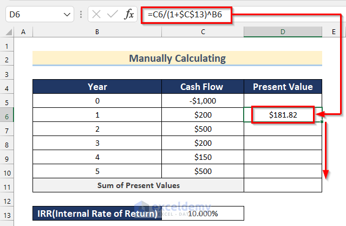Select column C header
The height and width of the screenshot is (226, 346).
click(x=203, y=33)
